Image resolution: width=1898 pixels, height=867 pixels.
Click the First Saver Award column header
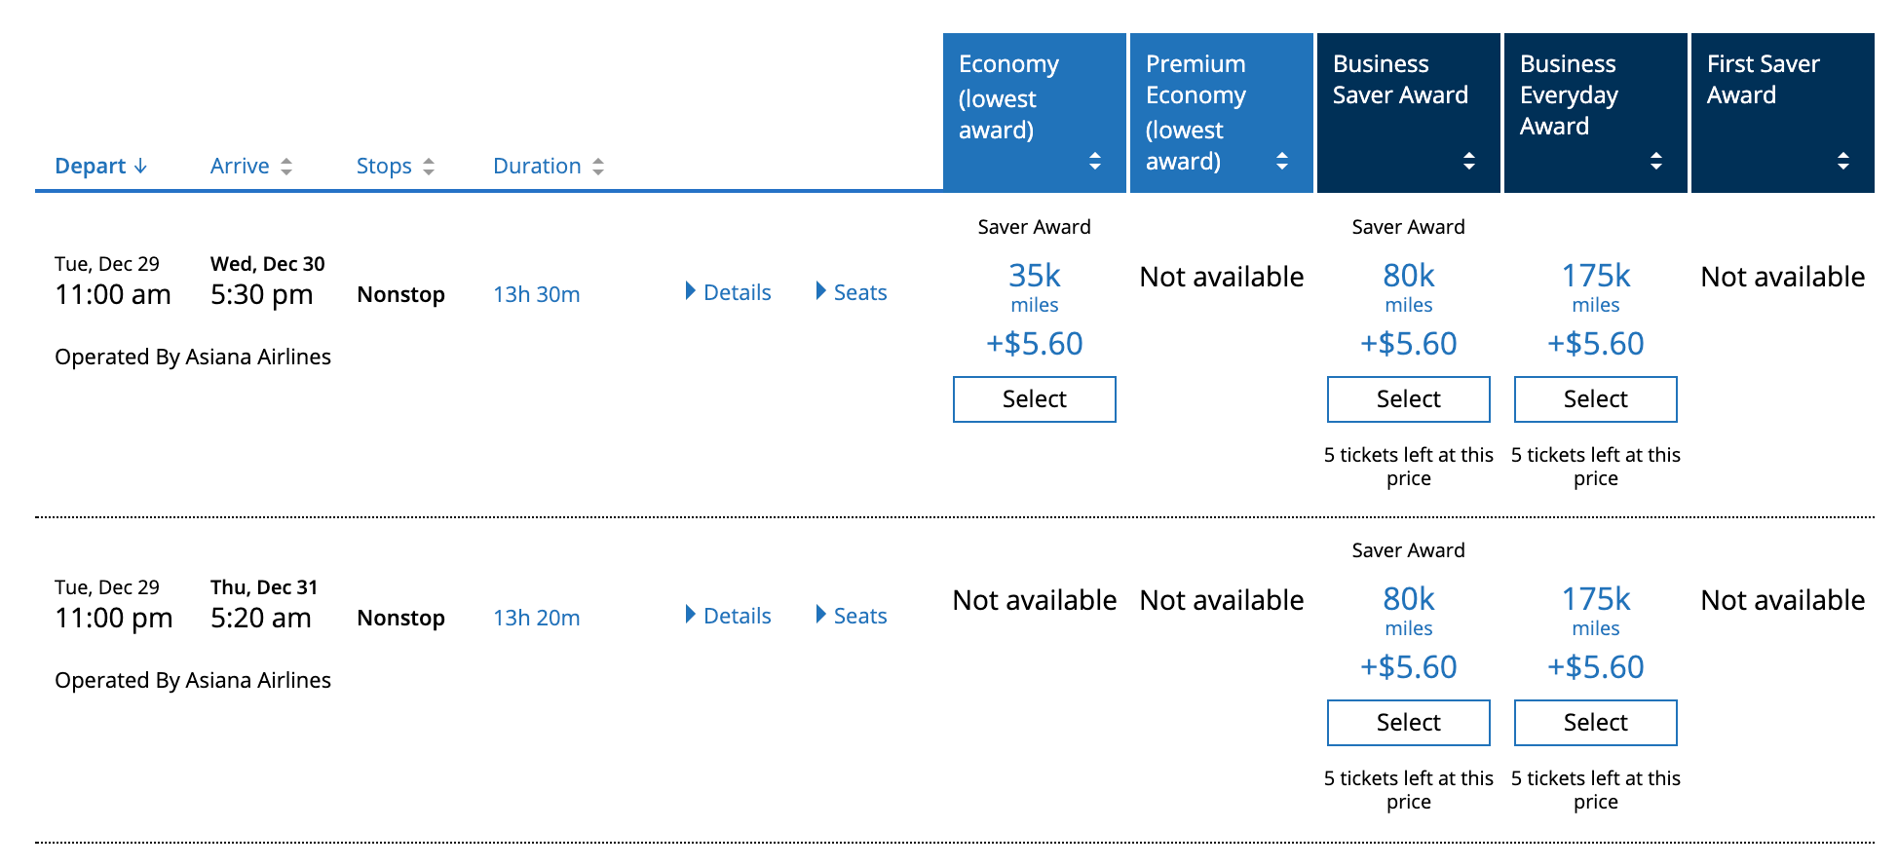pyautogui.click(x=1763, y=80)
